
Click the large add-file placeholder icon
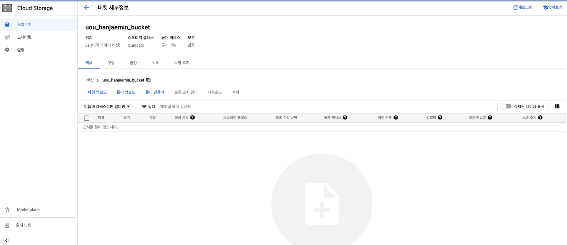click(x=322, y=204)
